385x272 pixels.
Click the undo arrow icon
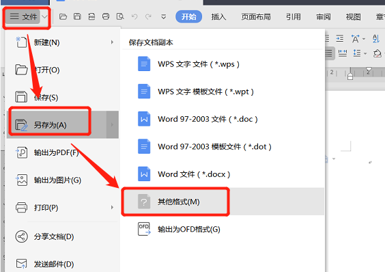pyautogui.click(x=134, y=16)
